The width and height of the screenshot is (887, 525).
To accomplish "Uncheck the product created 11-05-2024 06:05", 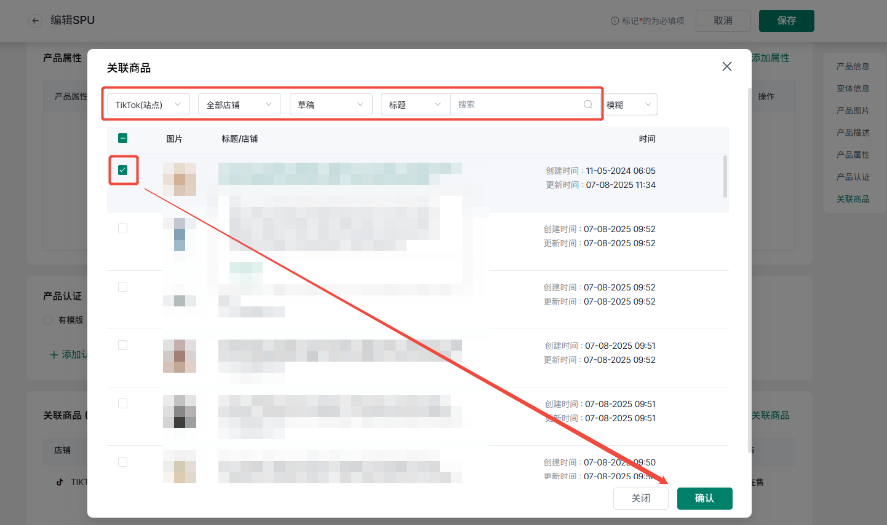I will (x=122, y=170).
